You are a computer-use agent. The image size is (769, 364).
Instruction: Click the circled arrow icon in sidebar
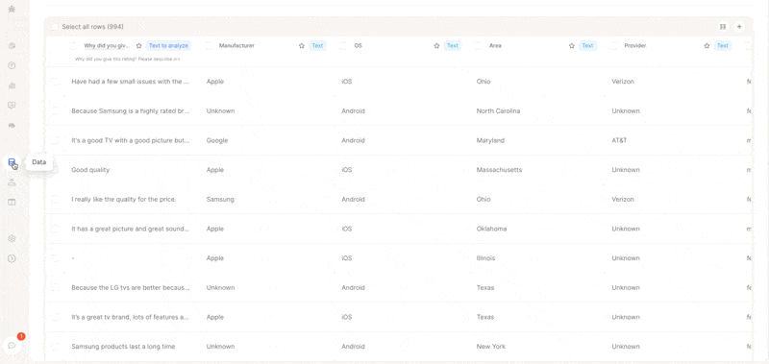(12, 258)
